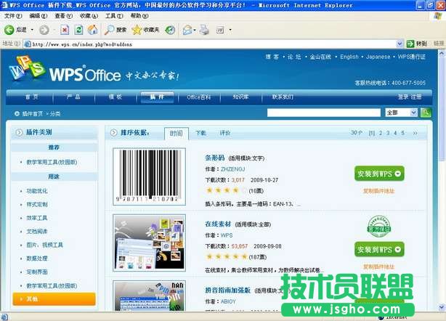Viewport: 446px width, 321px height.
Task: Click the barcode plugin thumbnail
Action: pos(150,176)
